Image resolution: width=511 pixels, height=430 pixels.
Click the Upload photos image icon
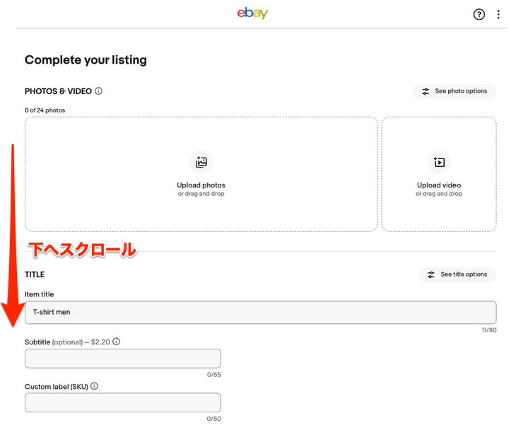click(x=201, y=162)
